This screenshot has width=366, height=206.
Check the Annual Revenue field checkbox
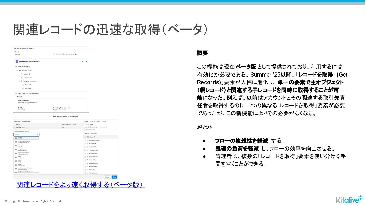click(85, 163)
